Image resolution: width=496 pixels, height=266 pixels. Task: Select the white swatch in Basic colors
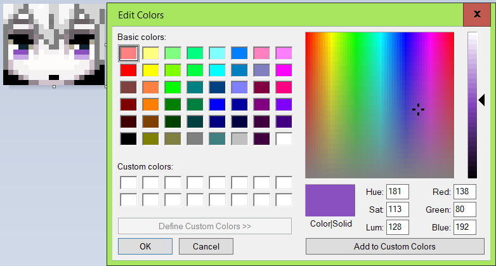[284, 138]
